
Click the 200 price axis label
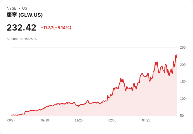coord(183,65)
